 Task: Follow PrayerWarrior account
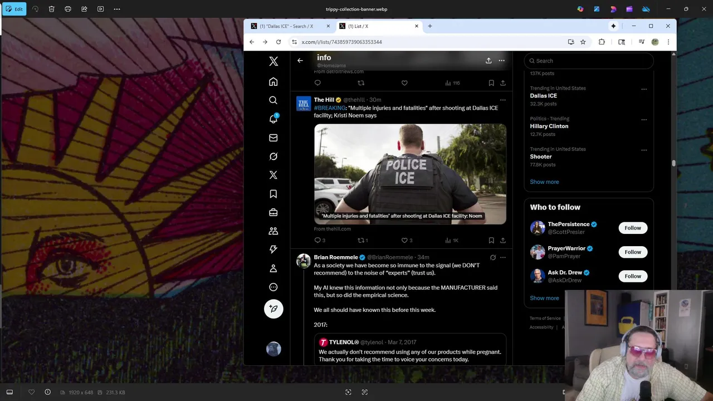[633, 252]
